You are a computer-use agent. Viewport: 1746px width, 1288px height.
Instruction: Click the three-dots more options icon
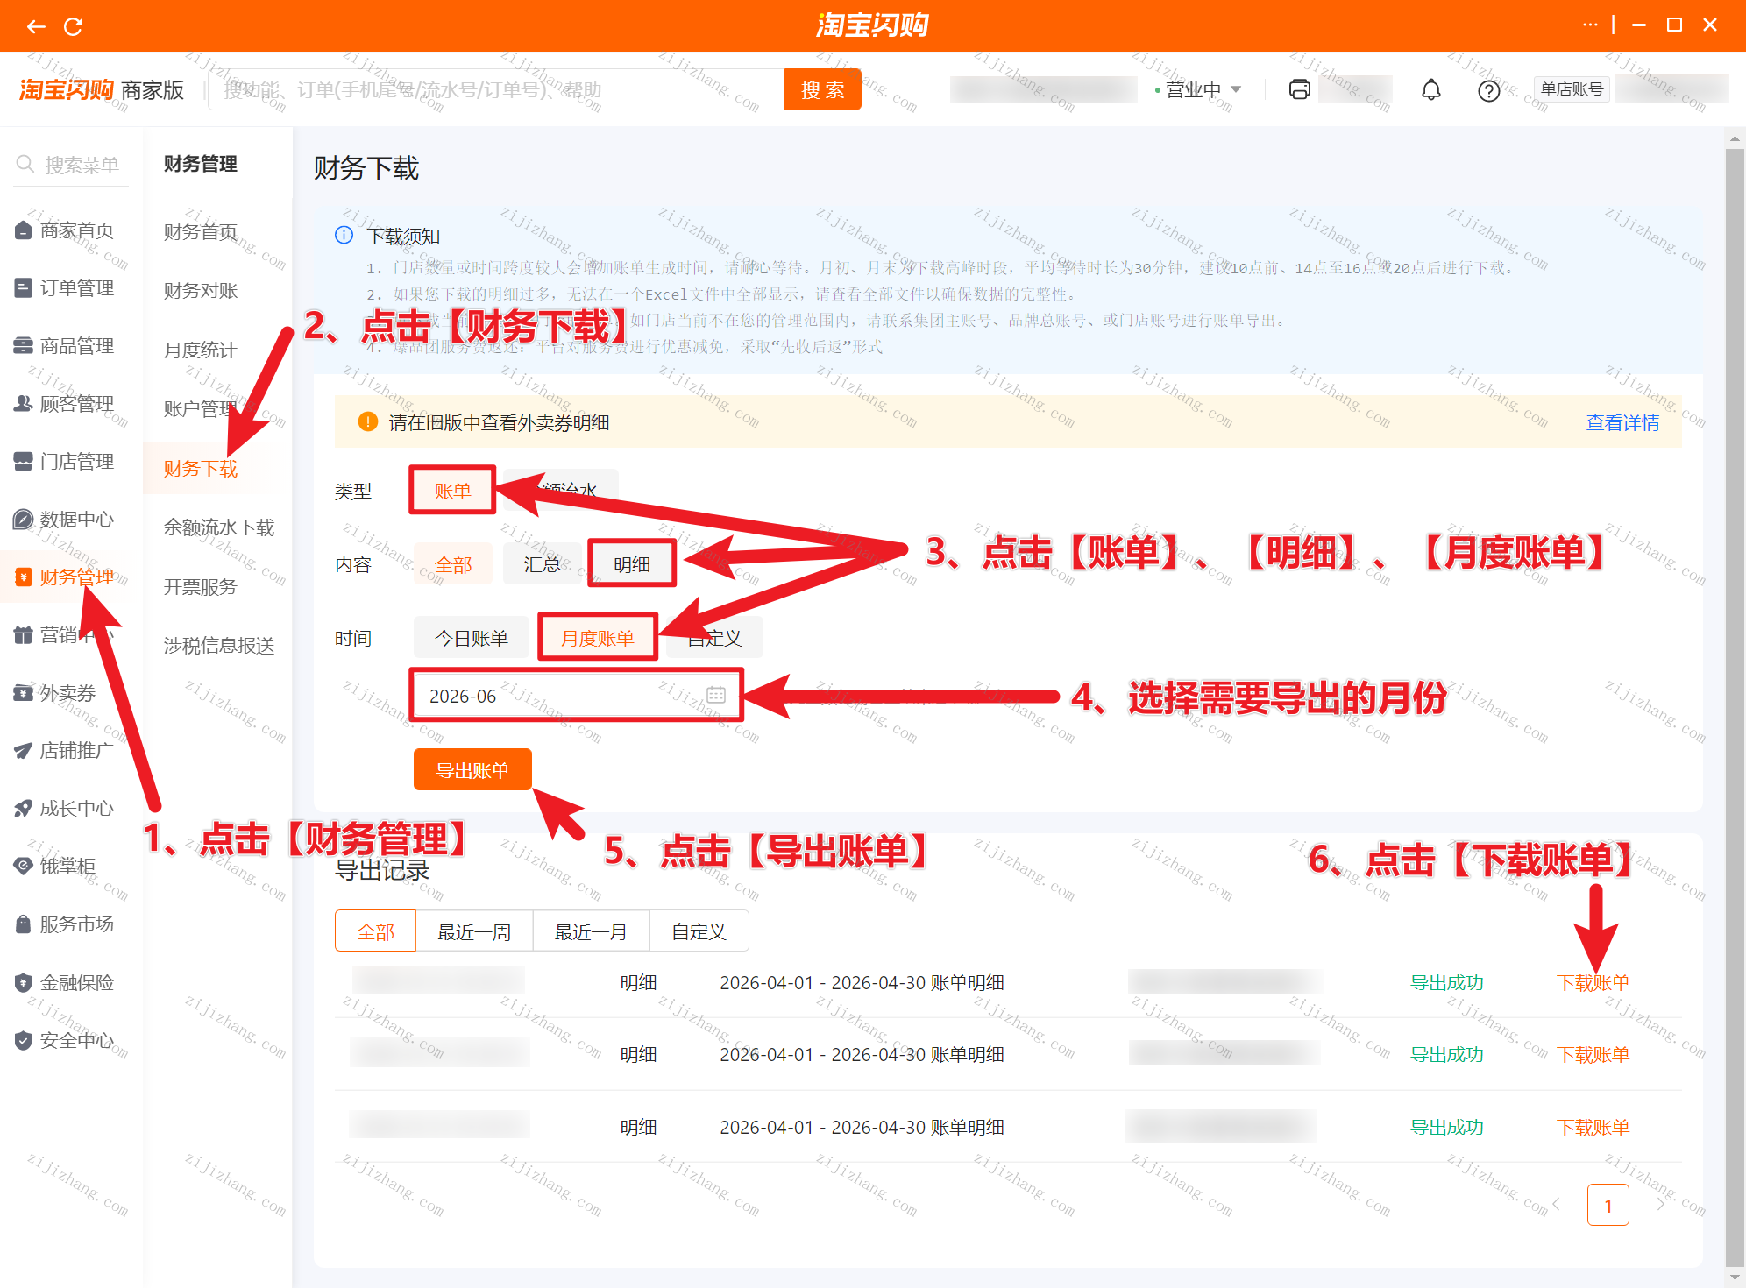pyautogui.click(x=1590, y=25)
